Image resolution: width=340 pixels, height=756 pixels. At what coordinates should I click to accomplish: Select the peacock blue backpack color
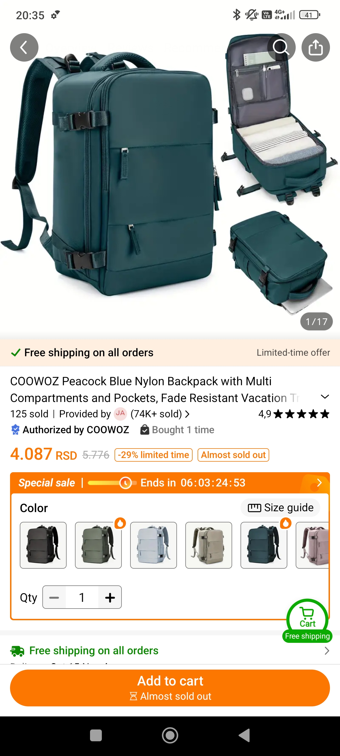(x=264, y=545)
